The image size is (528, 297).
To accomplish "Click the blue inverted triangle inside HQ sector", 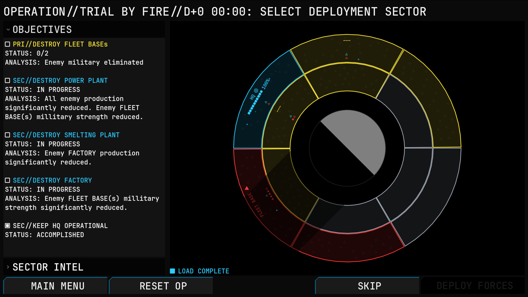I will 266,102.
